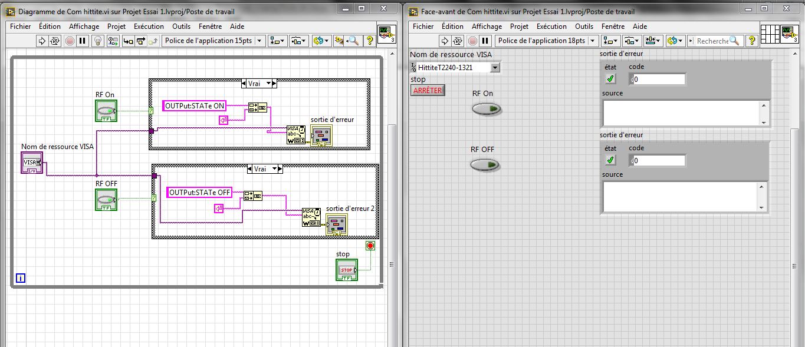
Task: Abort execution in the Face-avant window
Action: 472,41
